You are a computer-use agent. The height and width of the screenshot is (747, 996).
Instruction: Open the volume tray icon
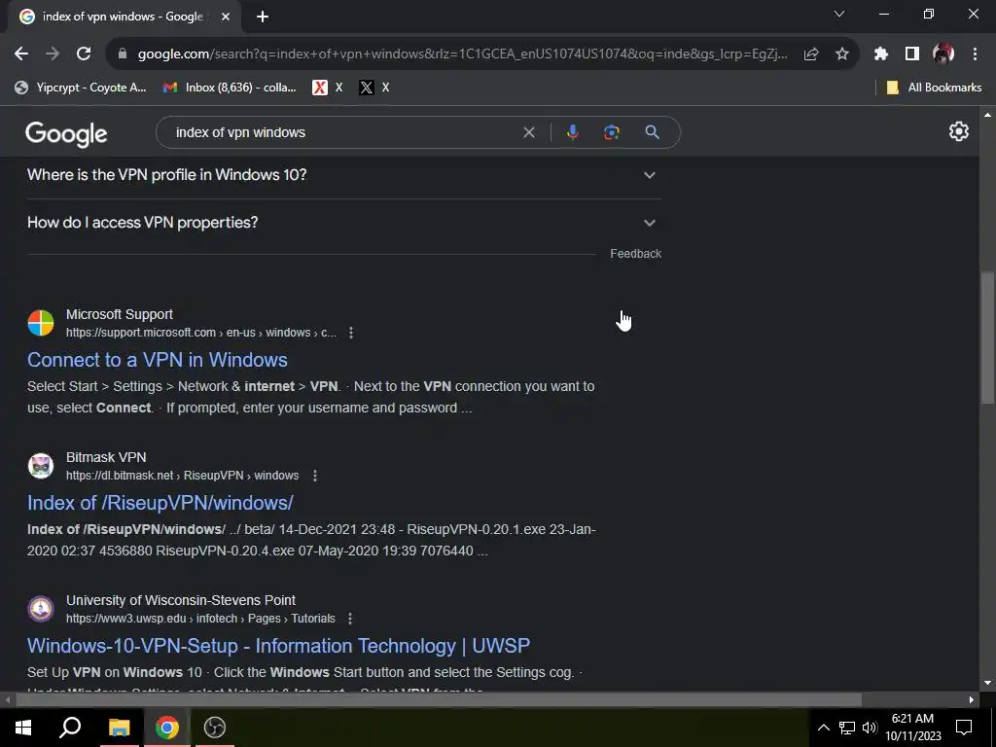870,728
